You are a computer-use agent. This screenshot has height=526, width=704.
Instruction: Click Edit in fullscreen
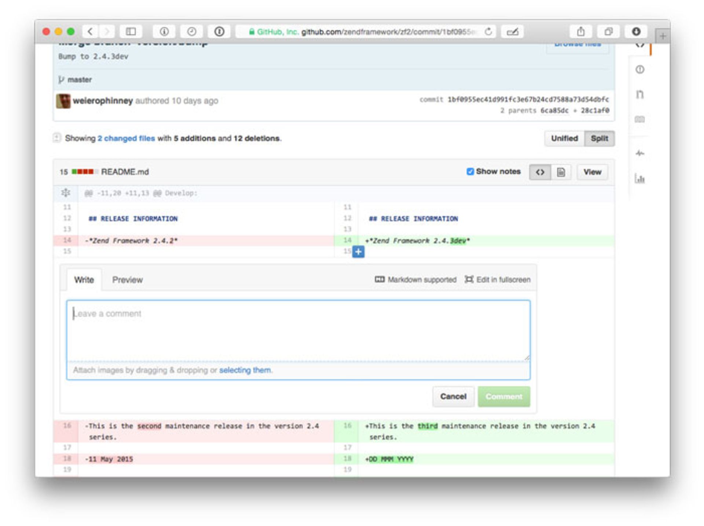coord(498,279)
